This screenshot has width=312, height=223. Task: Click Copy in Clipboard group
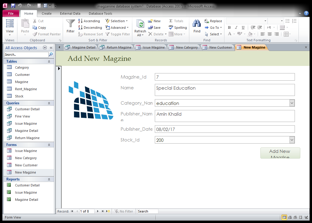(39, 28)
